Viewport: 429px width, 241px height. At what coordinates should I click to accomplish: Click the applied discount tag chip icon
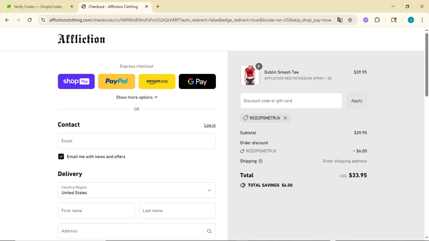pos(245,118)
